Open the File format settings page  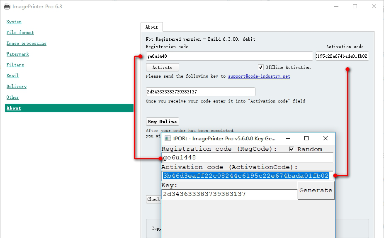[20, 33]
